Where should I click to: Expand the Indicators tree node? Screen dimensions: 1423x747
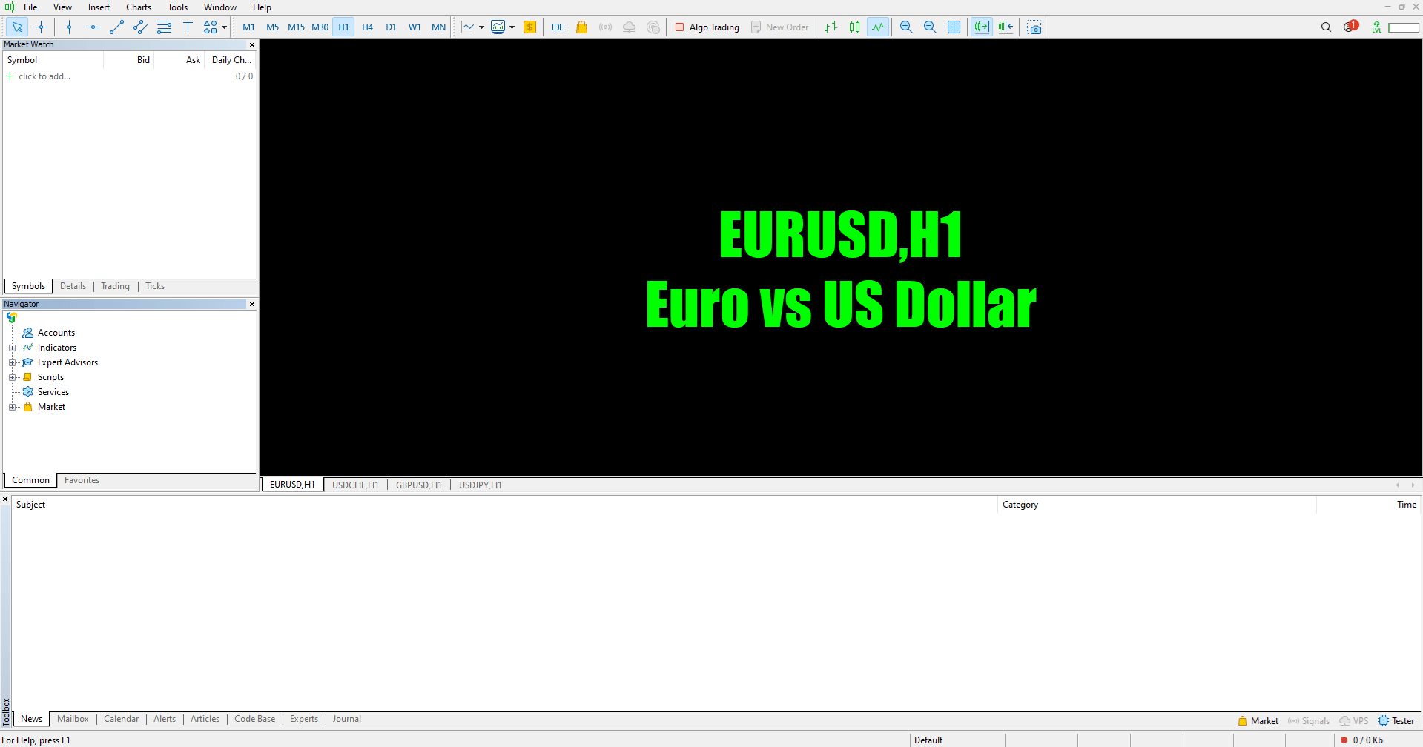coord(12,348)
